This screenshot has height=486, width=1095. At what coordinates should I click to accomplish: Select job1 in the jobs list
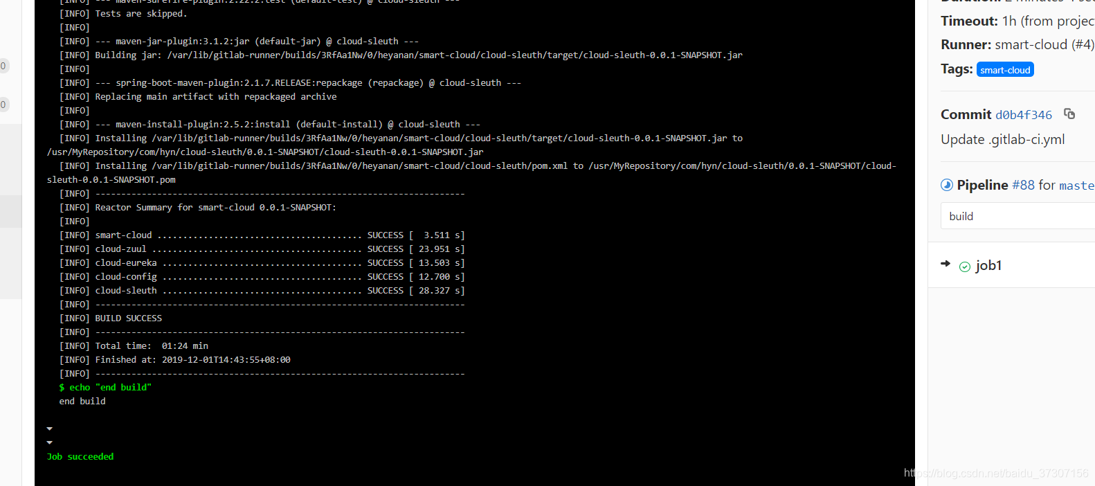pos(988,265)
